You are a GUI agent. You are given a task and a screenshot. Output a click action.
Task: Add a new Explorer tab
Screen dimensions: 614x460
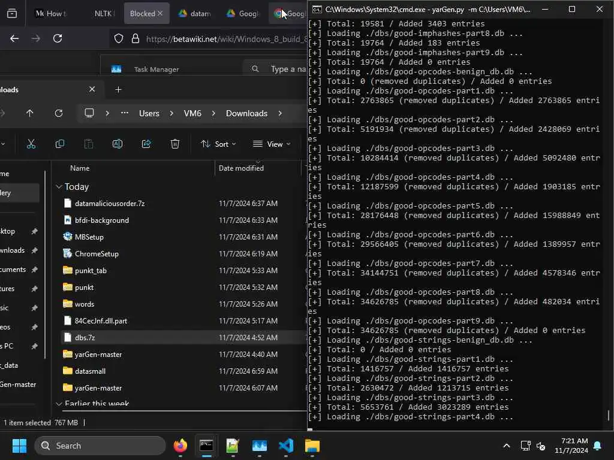[118, 90]
